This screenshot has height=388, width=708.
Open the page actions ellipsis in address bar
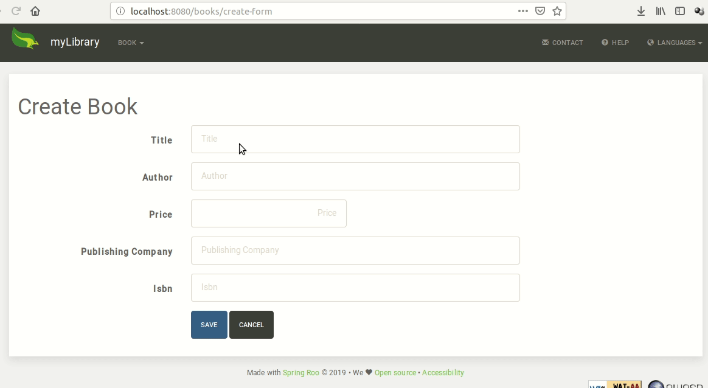(x=522, y=10)
